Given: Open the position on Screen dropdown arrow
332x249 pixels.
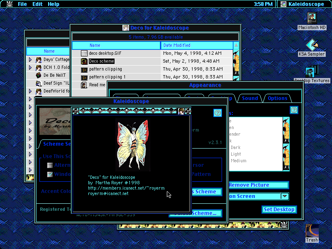Looking at the screenshot, I should click(x=285, y=196).
